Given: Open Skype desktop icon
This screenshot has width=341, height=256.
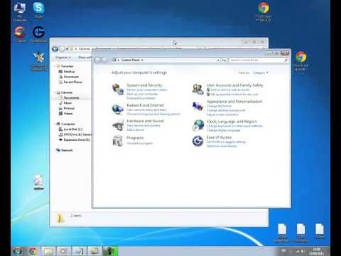Looking at the screenshot, I should [38, 10].
